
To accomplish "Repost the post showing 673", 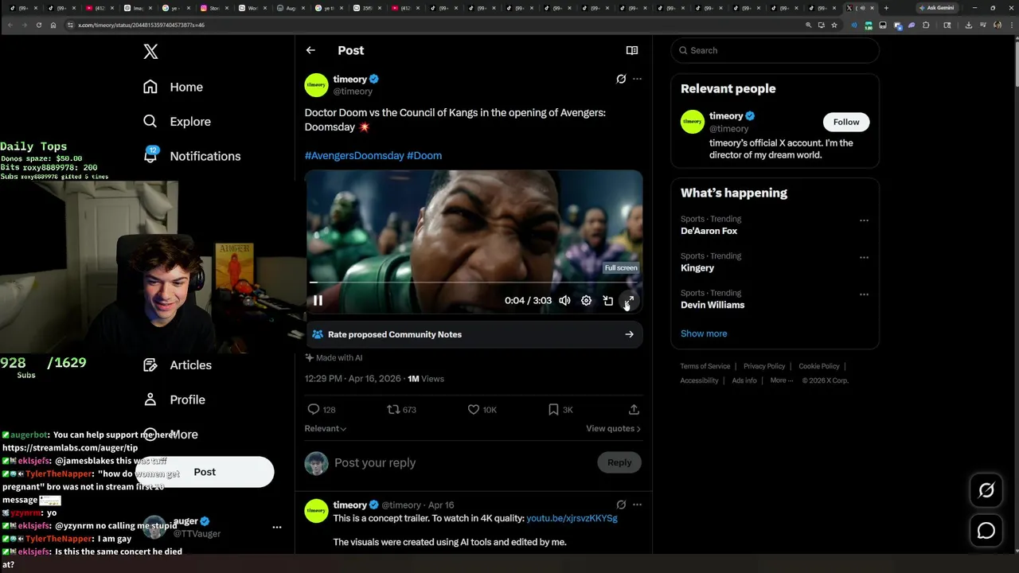I will pyautogui.click(x=401, y=409).
